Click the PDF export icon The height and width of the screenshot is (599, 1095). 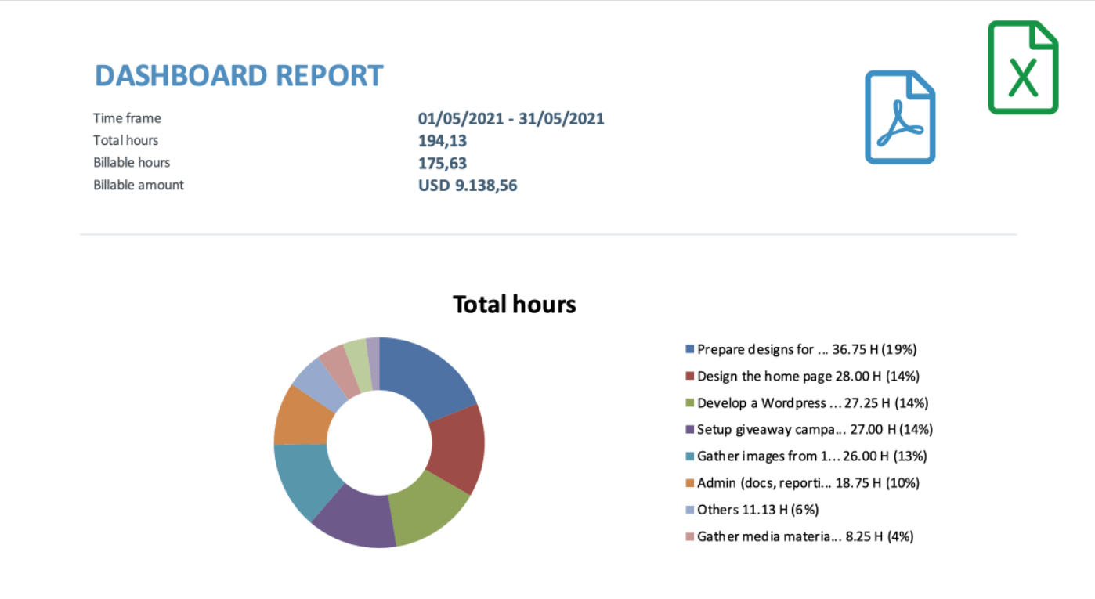(x=899, y=116)
